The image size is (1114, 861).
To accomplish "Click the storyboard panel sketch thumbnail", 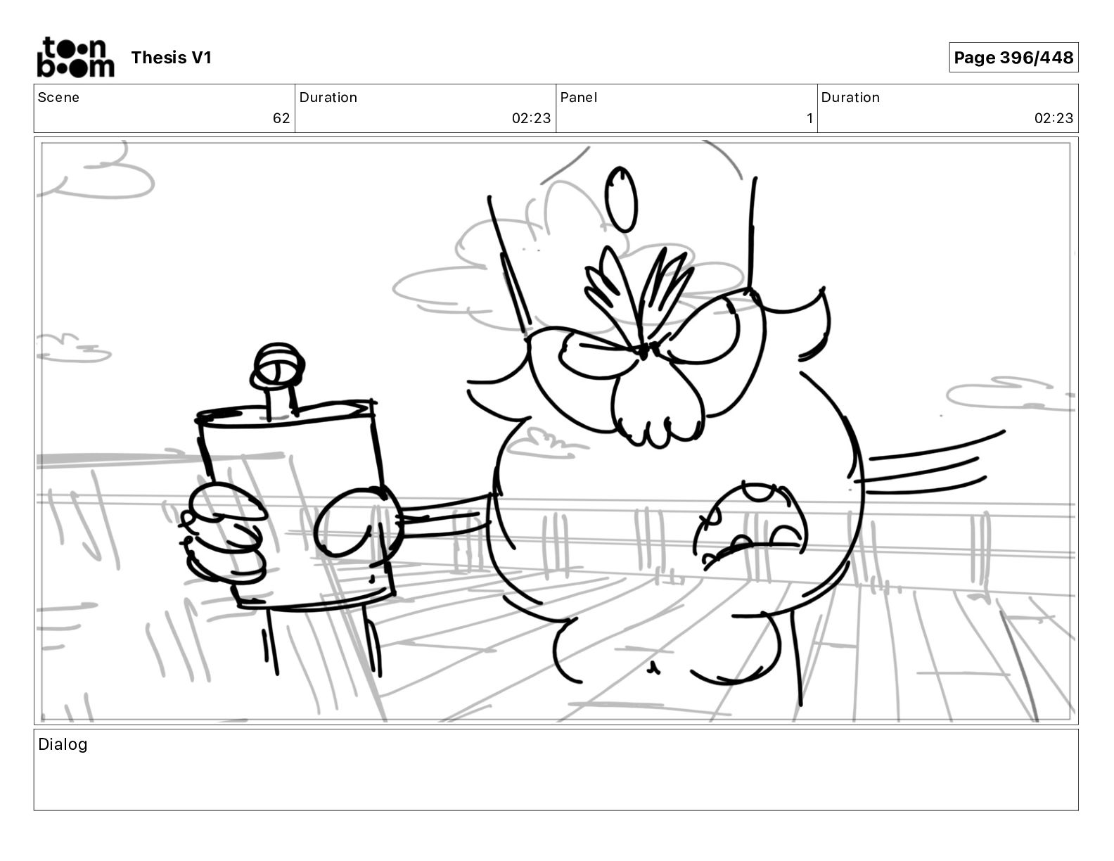I will [x=556, y=431].
